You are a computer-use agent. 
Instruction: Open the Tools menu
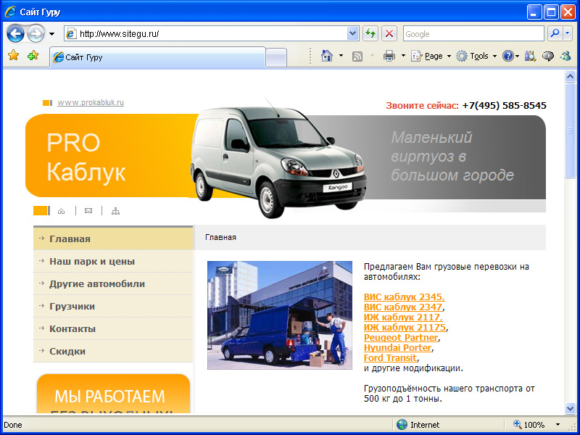point(476,56)
